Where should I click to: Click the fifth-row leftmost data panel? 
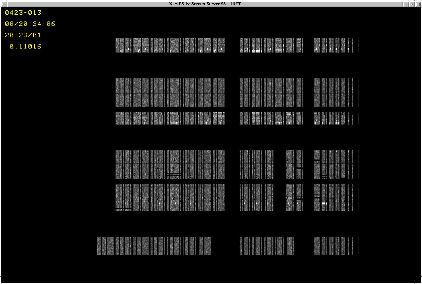(x=170, y=197)
